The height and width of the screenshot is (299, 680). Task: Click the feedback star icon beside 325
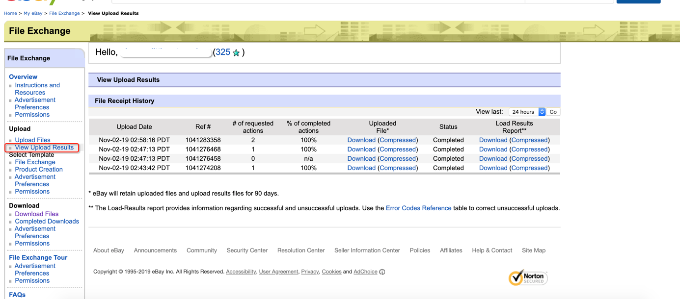pyautogui.click(x=236, y=52)
